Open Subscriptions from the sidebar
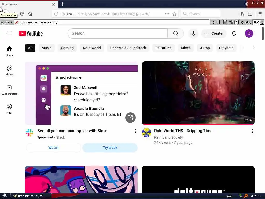Screen dimensions: 265x199 pyautogui.click(x=9, y=90)
